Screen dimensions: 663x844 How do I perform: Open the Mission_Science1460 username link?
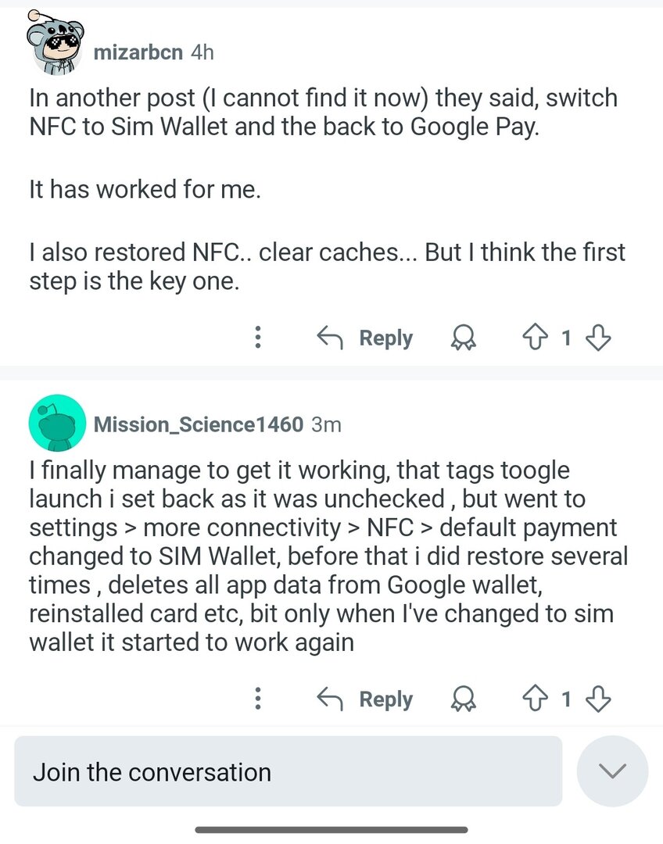point(198,424)
